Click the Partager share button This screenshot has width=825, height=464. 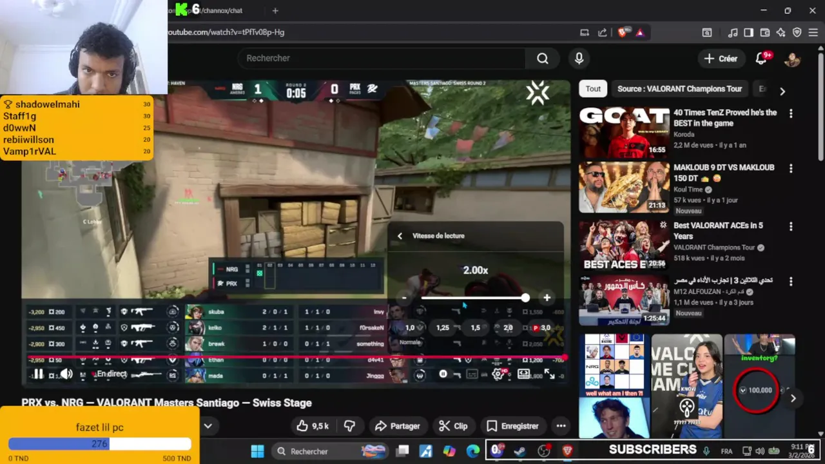click(397, 426)
